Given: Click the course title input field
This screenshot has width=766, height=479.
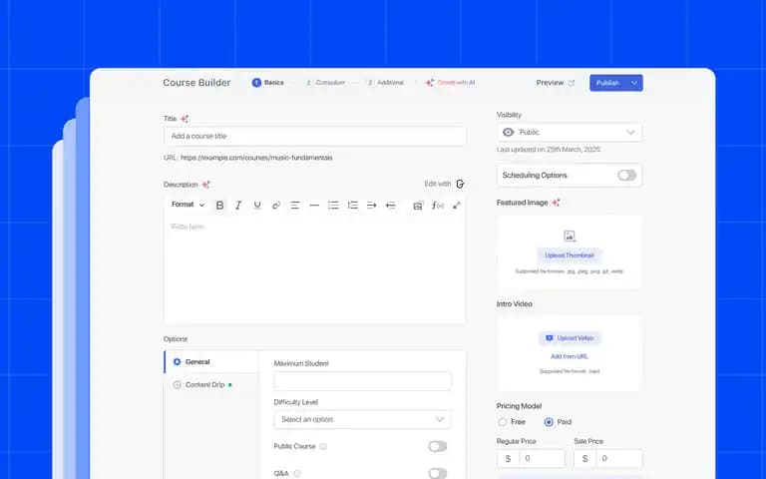Looking at the screenshot, I should pyautogui.click(x=314, y=136).
